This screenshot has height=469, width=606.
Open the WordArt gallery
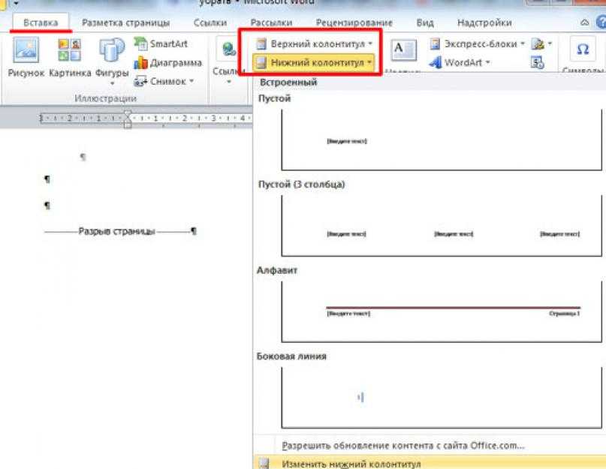(459, 62)
